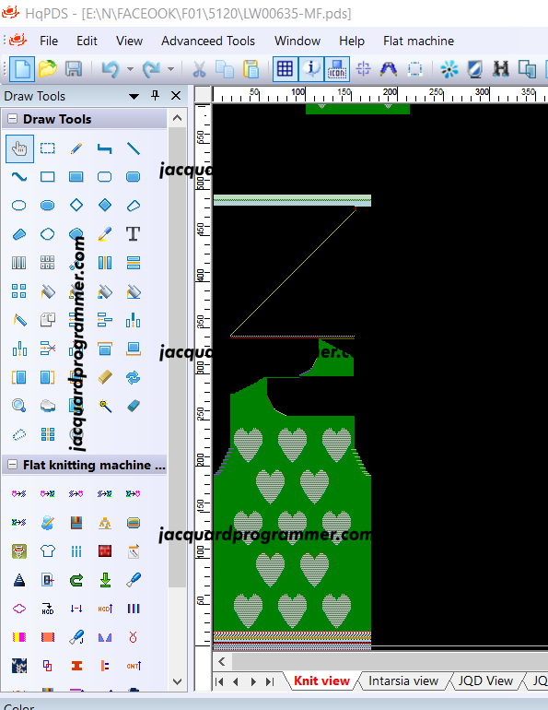548x710 pixels.
Task: Open file with folder icon
Action: (48, 69)
